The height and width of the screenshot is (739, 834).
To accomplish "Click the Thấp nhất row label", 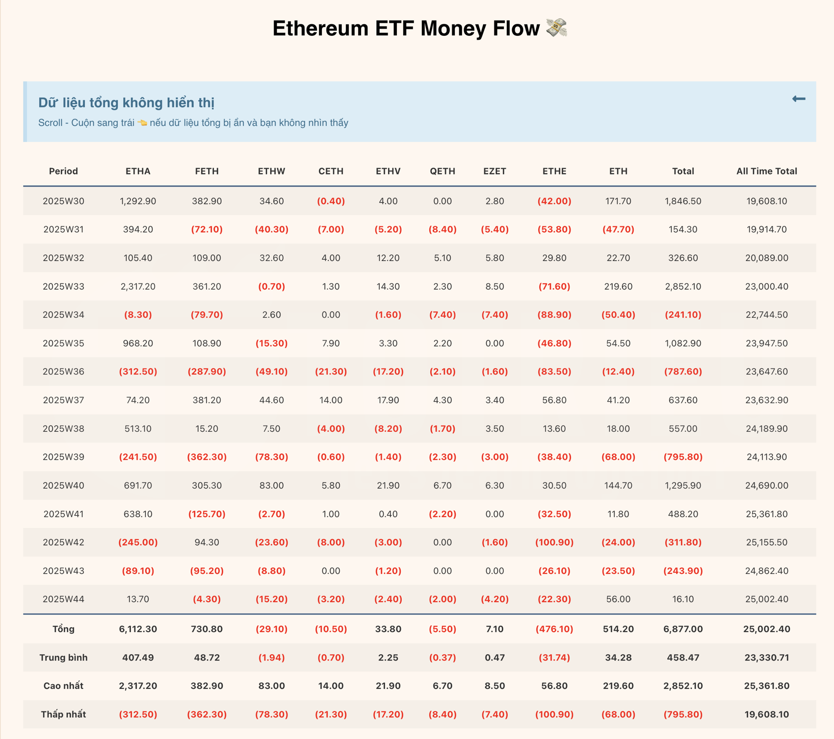I will tap(63, 714).
